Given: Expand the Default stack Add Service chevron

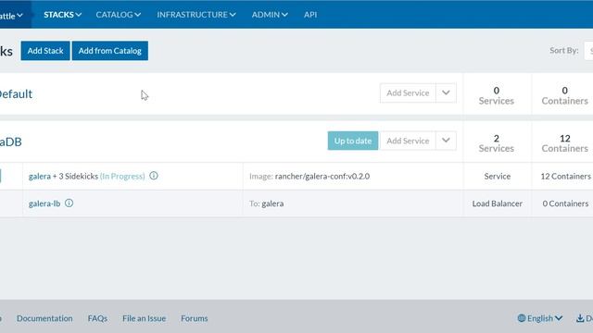Looking at the screenshot, I should (x=446, y=92).
